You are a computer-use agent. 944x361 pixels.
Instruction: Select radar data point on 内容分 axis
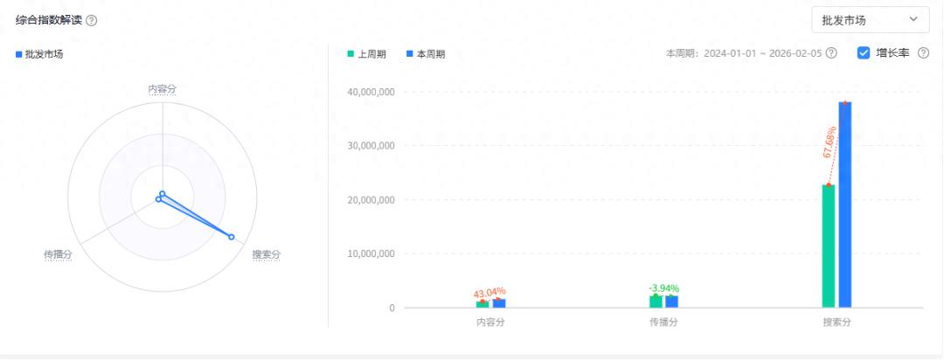[162, 193]
